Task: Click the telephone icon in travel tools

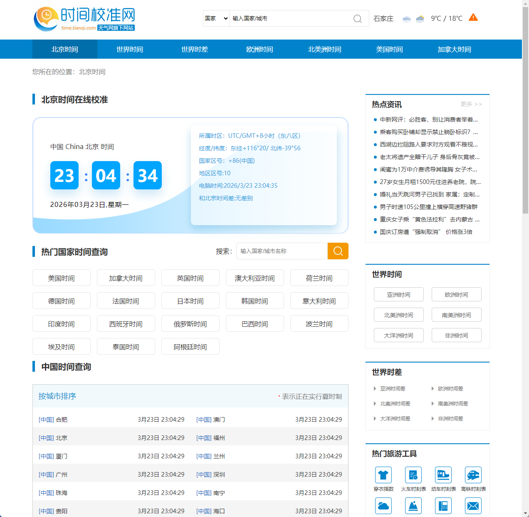Action: click(x=443, y=506)
